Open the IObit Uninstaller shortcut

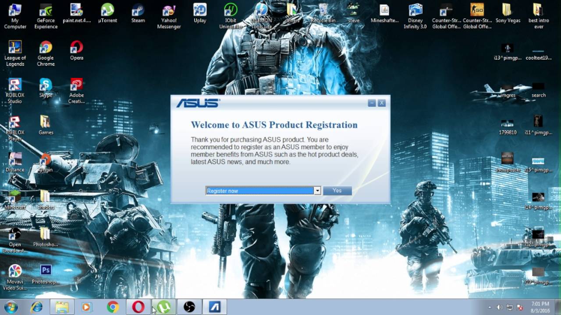231,16
